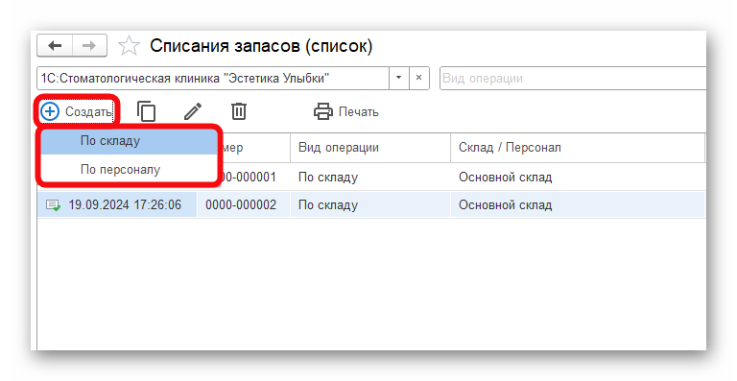Edit the selected document with pencil icon
Screen dimensions: 737x381
point(192,112)
